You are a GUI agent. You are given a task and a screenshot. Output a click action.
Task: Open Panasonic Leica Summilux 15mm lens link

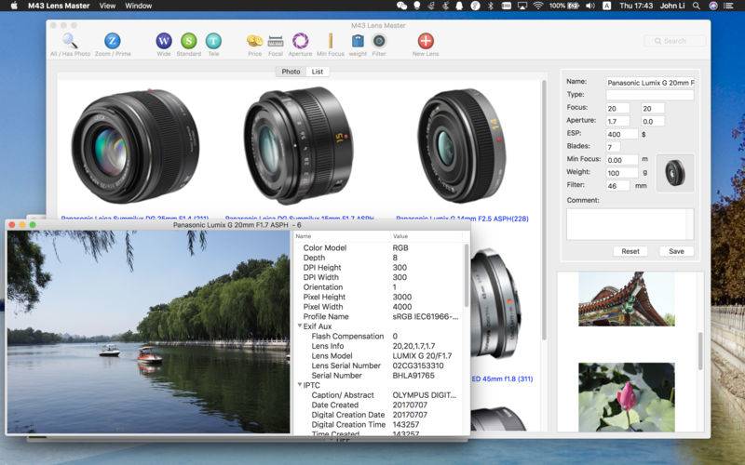pos(299,219)
